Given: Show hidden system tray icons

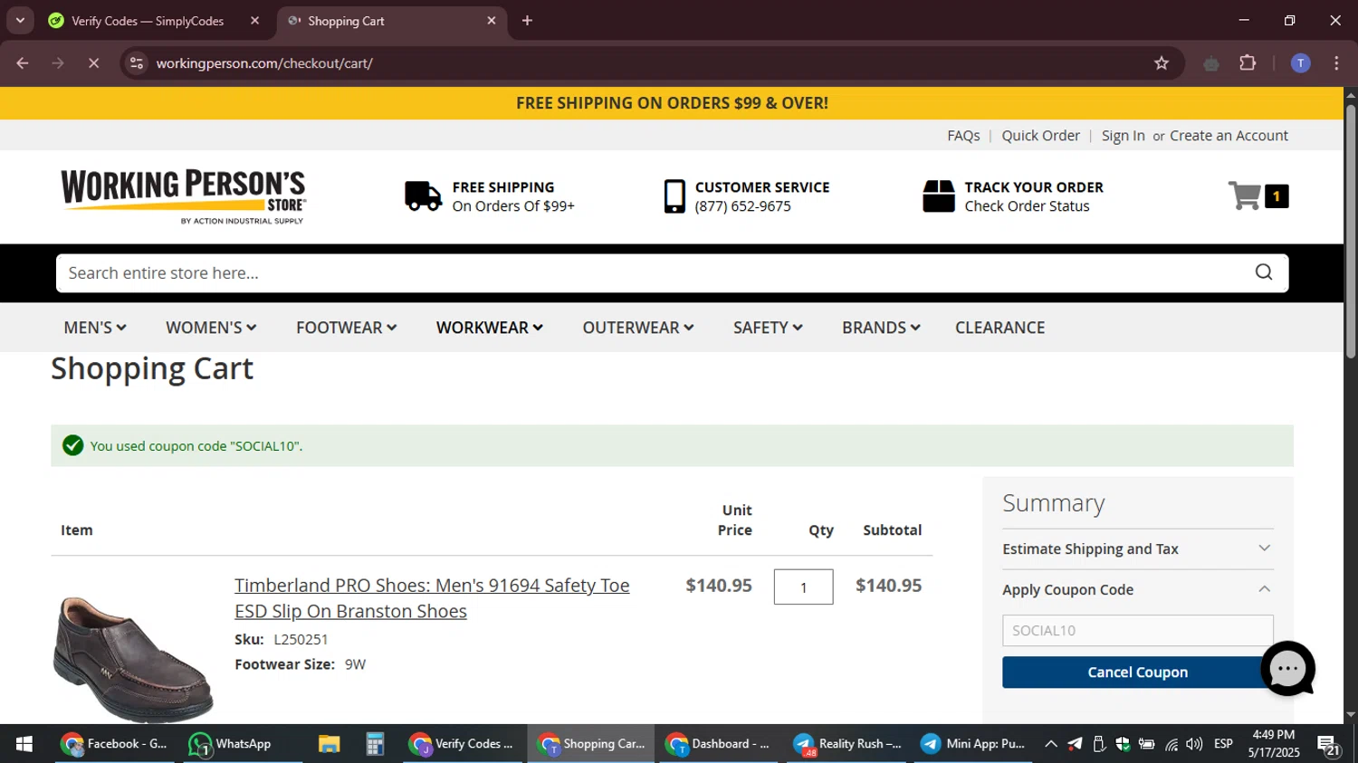Looking at the screenshot, I should (x=1050, y=744).
